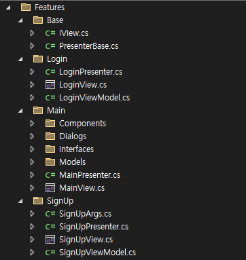Select the SignUpView.cs file name
The image size is (246, 260).
tap(86, 240)
